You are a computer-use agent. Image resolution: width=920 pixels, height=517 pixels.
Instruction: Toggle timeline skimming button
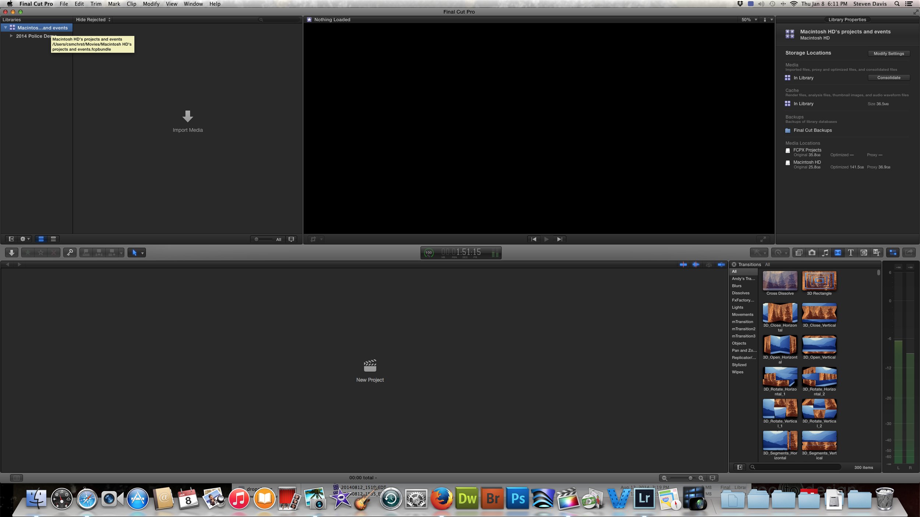(683, 264)
